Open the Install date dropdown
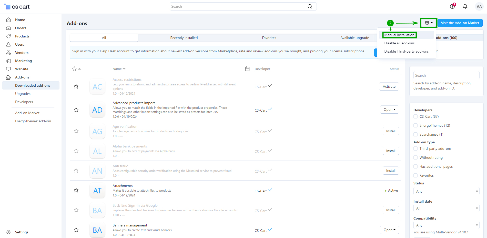This screenshot has height=238, width=487. 446,208
